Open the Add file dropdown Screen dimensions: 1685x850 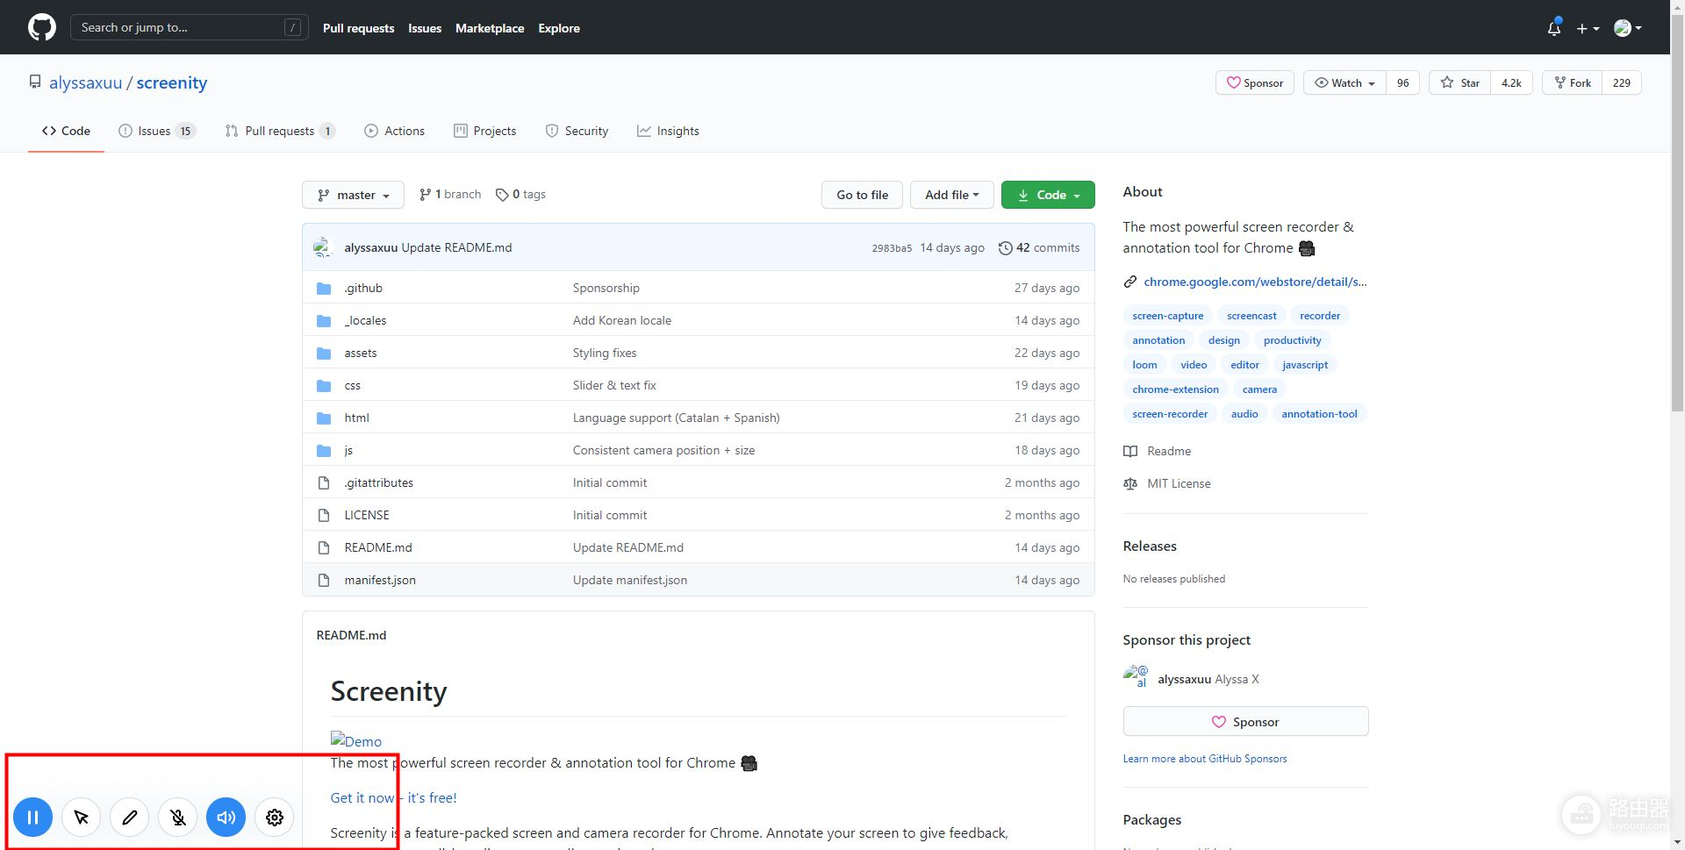coord(951,195)
